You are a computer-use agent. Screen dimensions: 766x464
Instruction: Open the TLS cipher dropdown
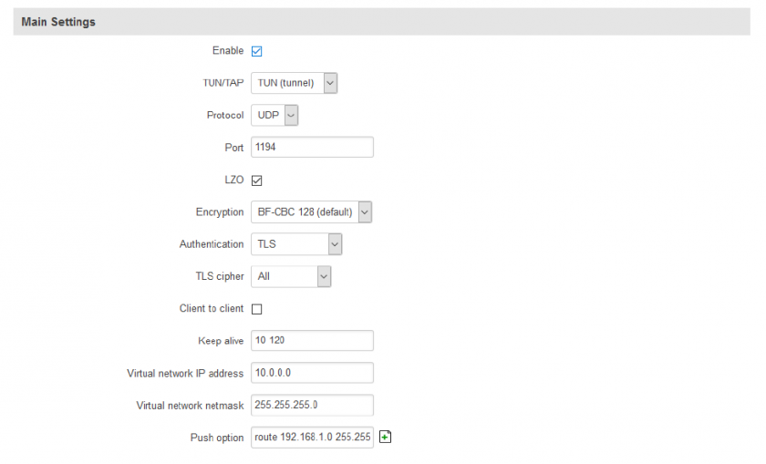click(291, 276)
